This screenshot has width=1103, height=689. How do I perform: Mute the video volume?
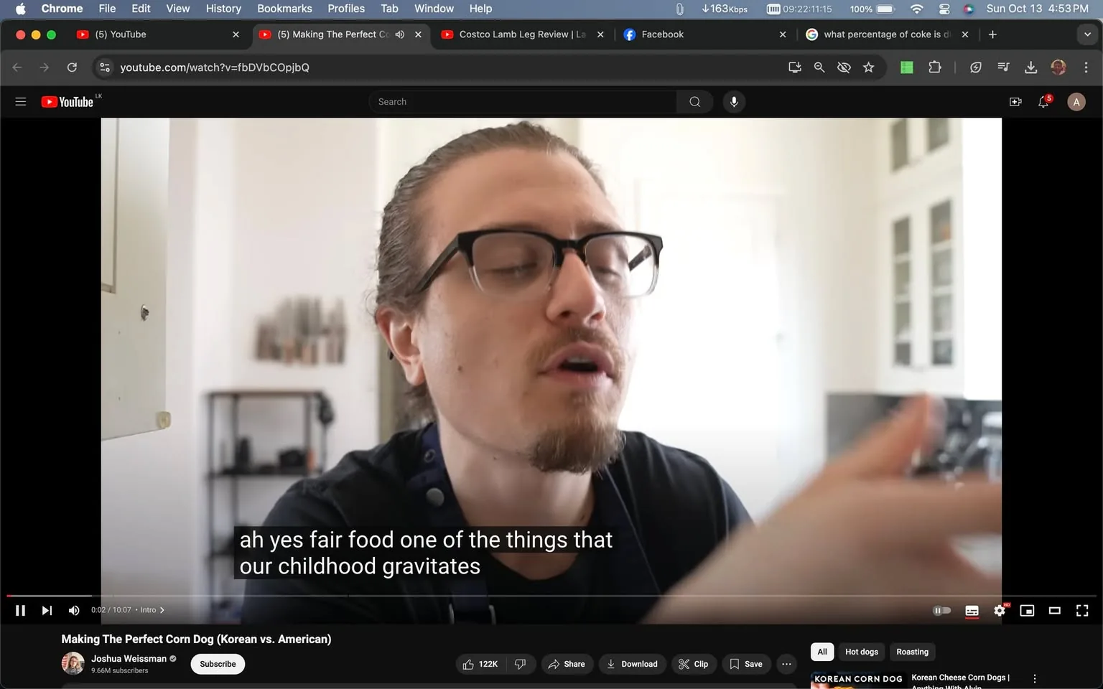[73, 610]
